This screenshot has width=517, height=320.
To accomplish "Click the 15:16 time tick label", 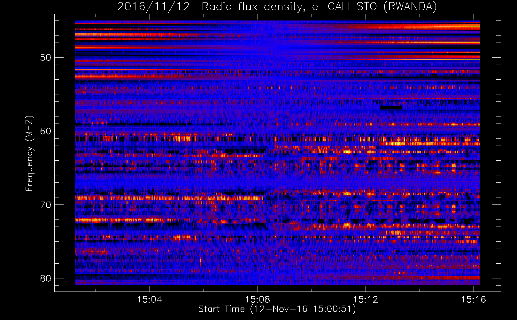I will click(x=473, y=300).
